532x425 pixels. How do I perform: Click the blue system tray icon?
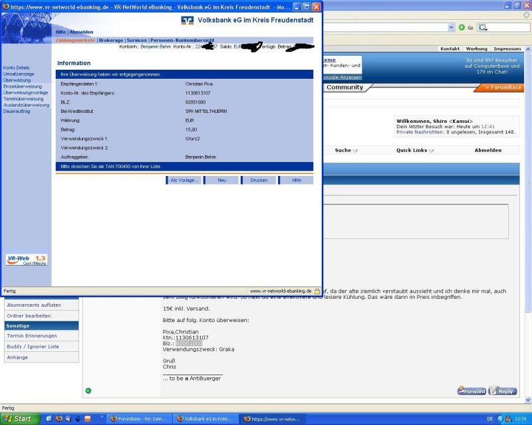[x=501, y=419]
